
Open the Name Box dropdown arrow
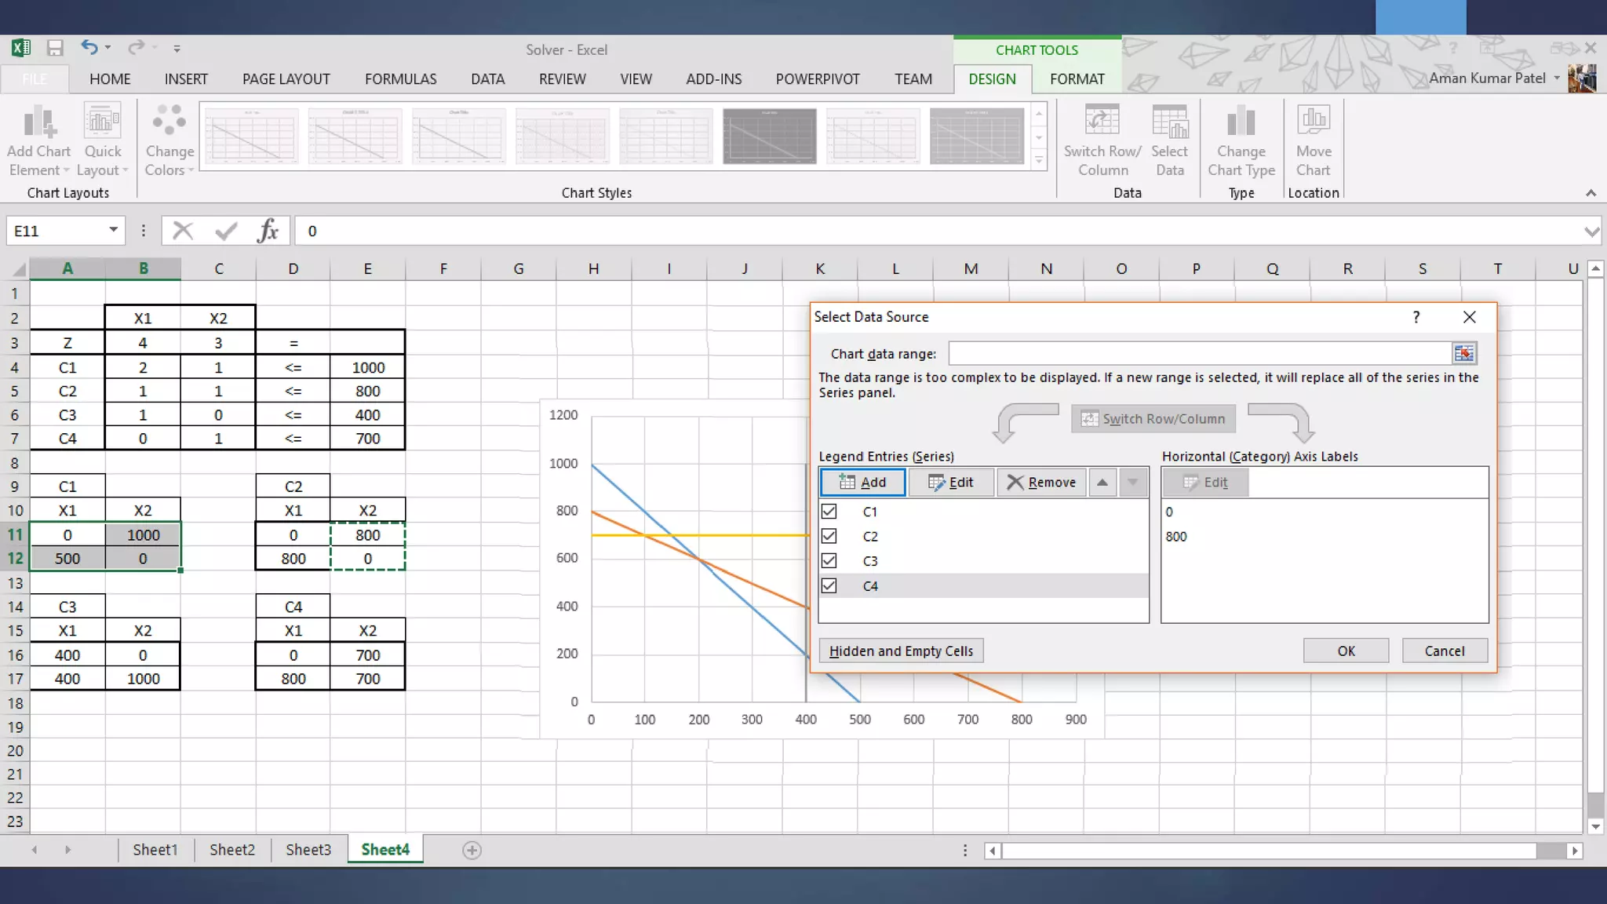click(113, 230)
